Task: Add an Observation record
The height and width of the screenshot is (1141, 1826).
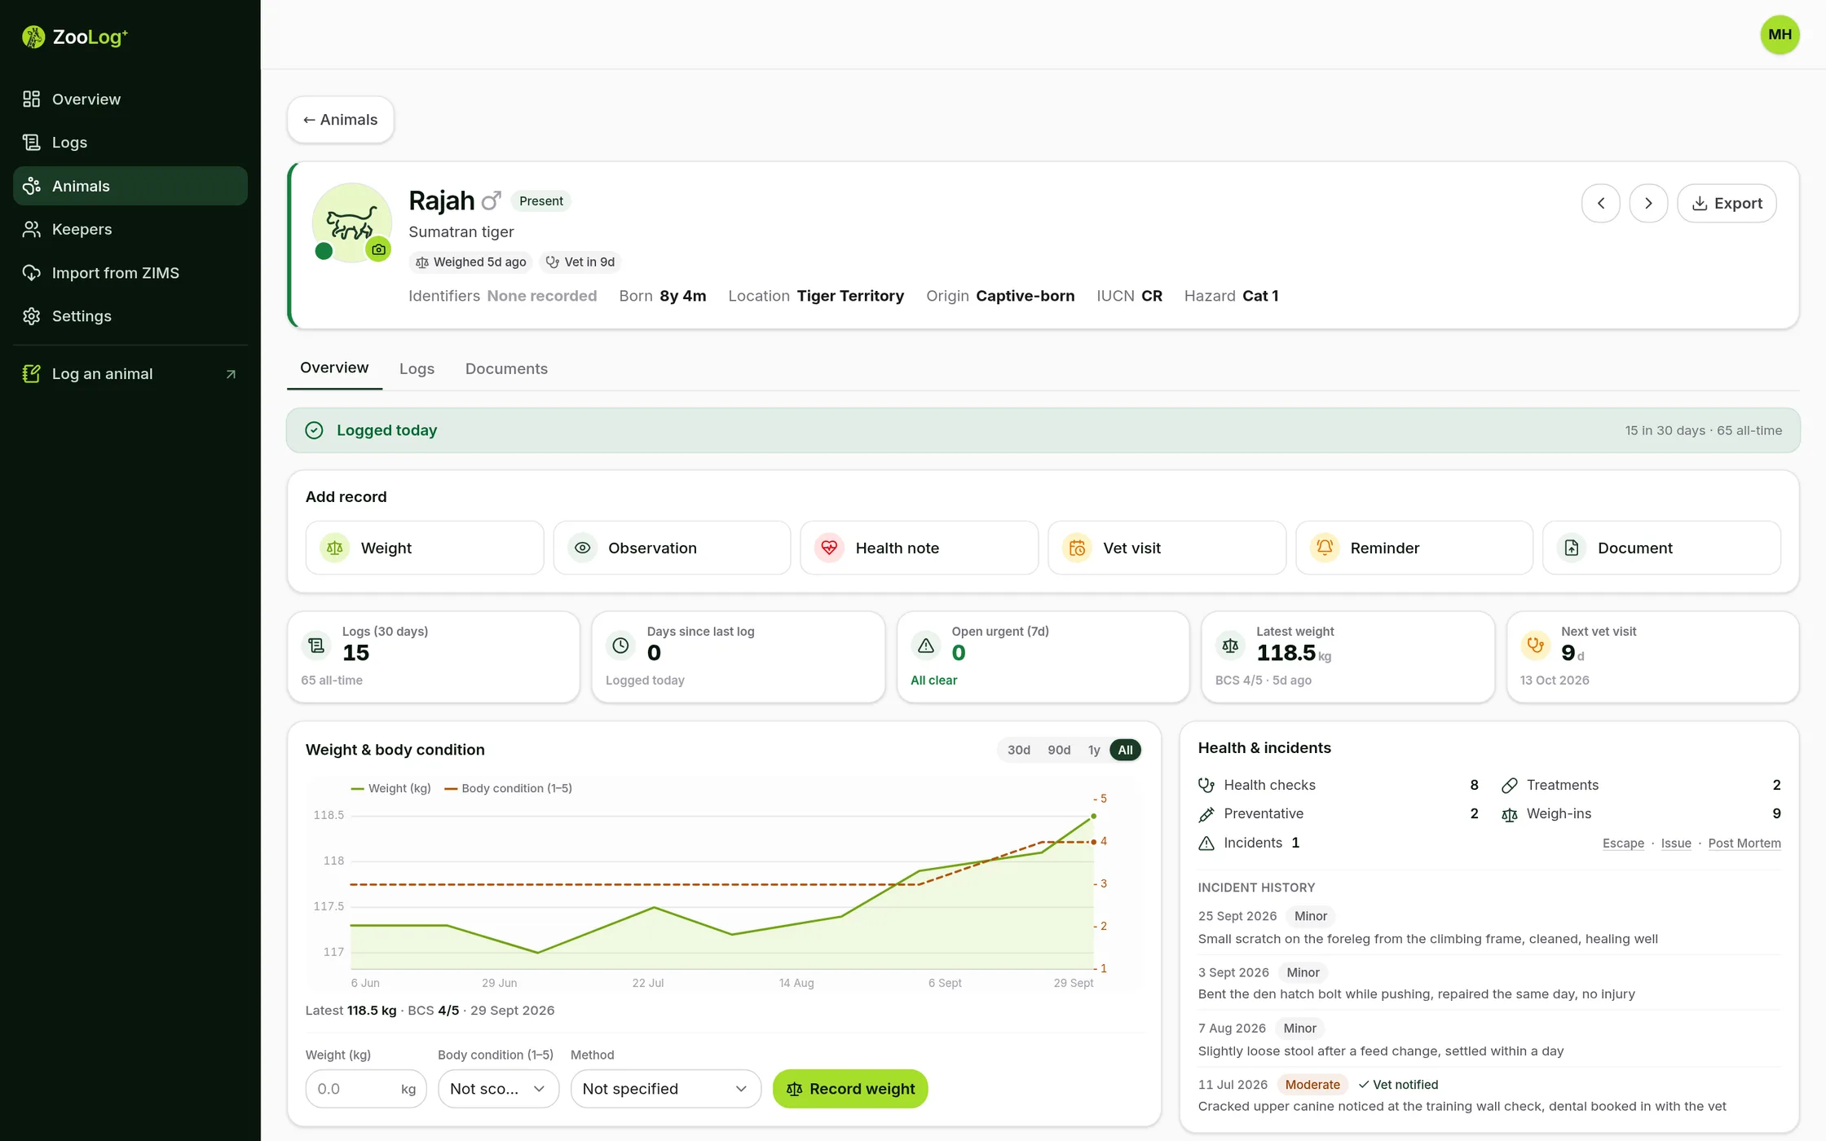Action: [672, 548]
